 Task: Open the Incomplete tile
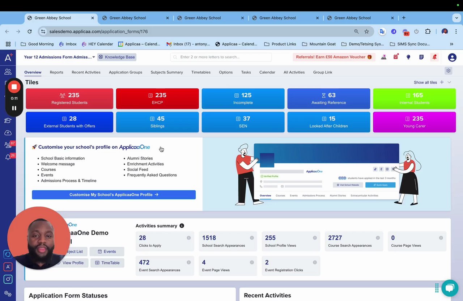click(x=243, y=98)
